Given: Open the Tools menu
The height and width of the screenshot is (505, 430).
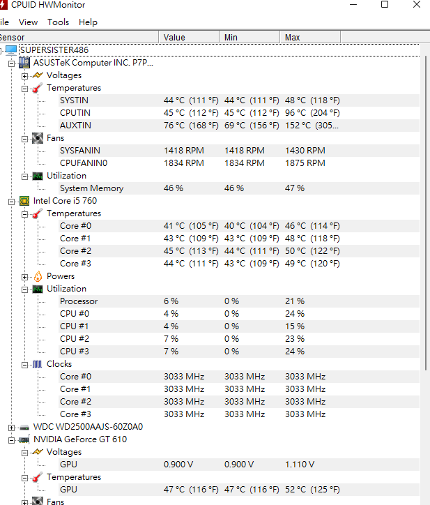Looking at the screenshot, I should pos(59,22).
